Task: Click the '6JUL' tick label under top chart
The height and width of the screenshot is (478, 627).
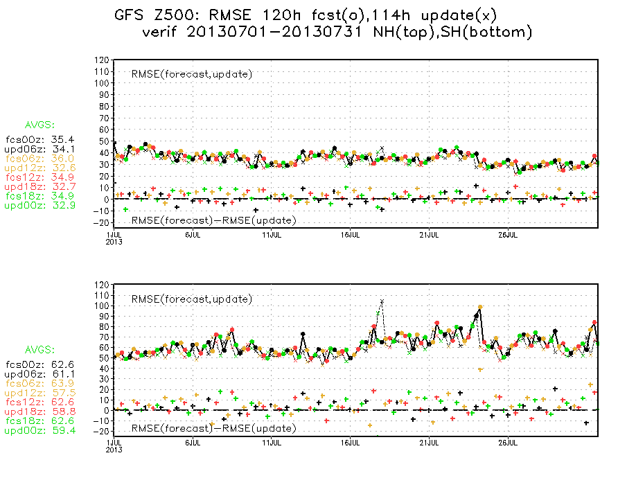Action: 193,236
